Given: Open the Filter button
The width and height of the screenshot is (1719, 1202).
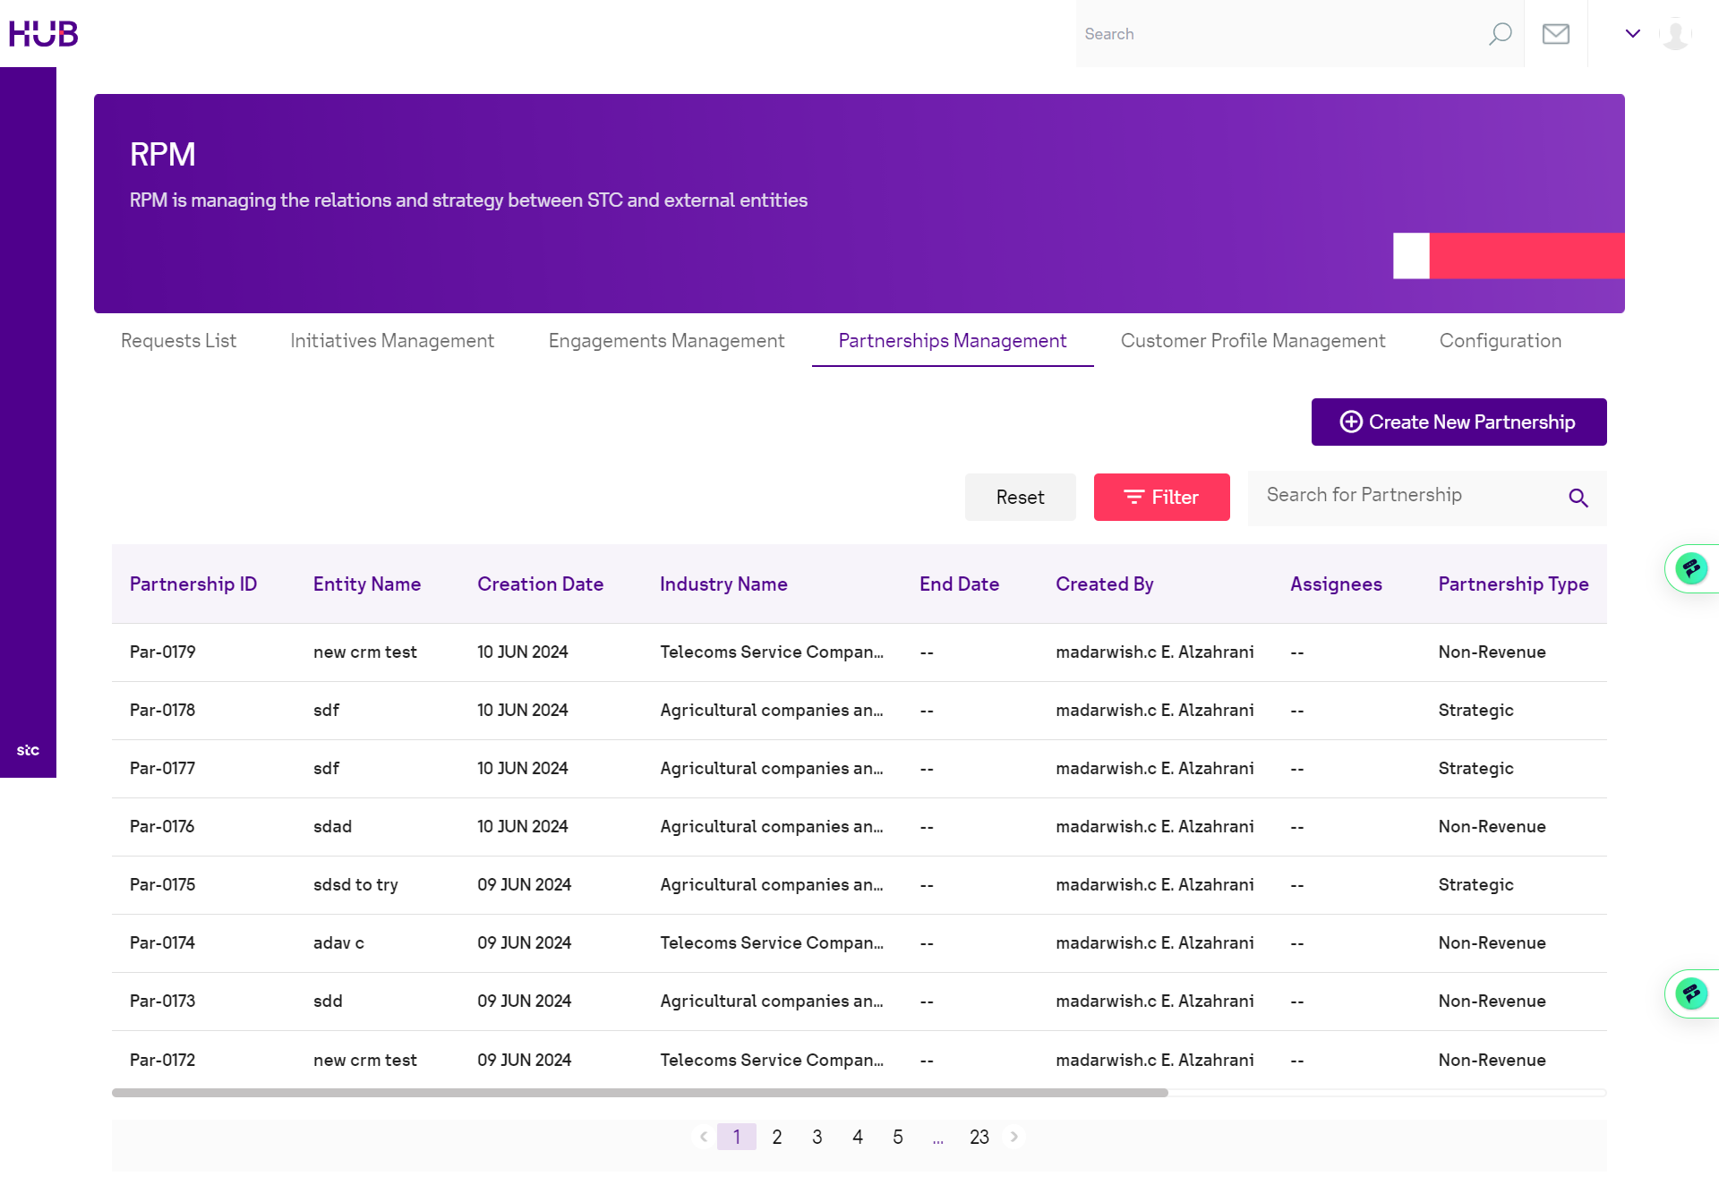Looking at the screenshot, I should click(1160, 498).
